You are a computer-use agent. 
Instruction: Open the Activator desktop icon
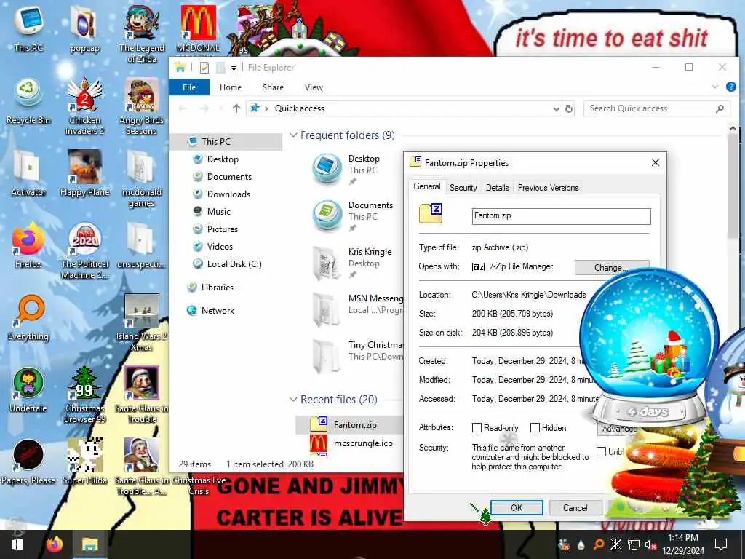[x=28, y=173]
